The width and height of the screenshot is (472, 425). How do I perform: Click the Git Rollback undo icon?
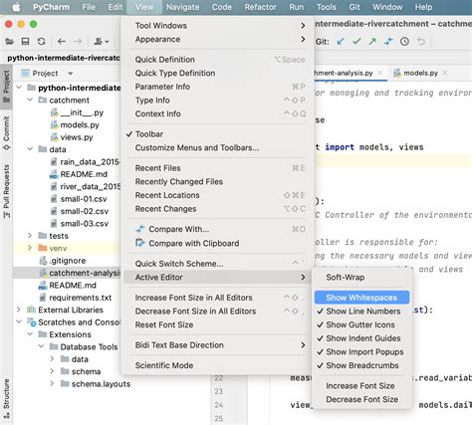[421, 42]
